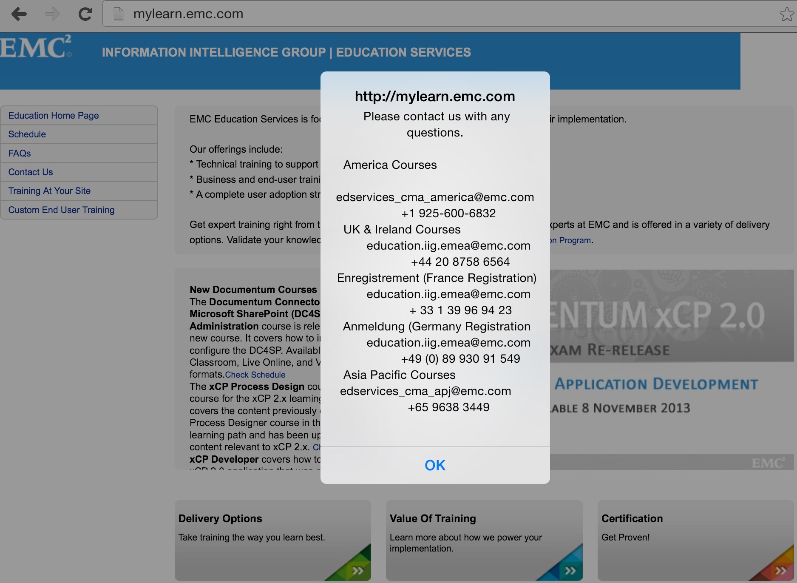Click the New Documentum Courses heading
Viewport: 797px width, 583px height.
[253, 290]
